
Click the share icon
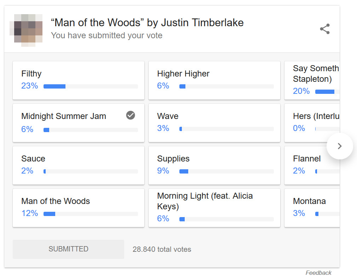(324, 29)
